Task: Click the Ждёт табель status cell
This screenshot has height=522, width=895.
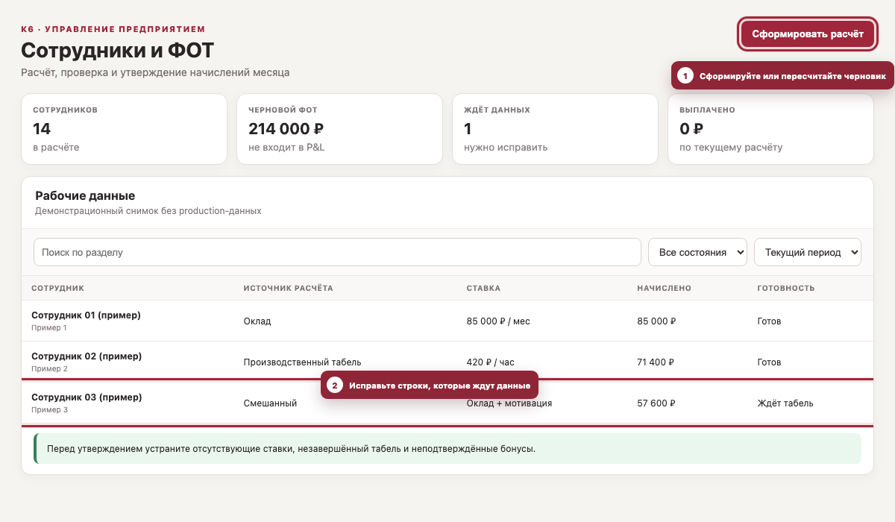Action: [785, 403]
